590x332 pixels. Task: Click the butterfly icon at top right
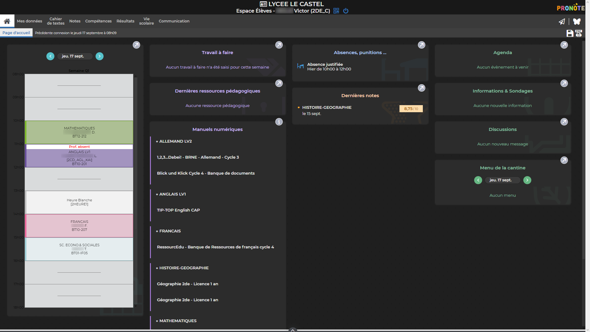pyautogui.click(x=577, y=22)
